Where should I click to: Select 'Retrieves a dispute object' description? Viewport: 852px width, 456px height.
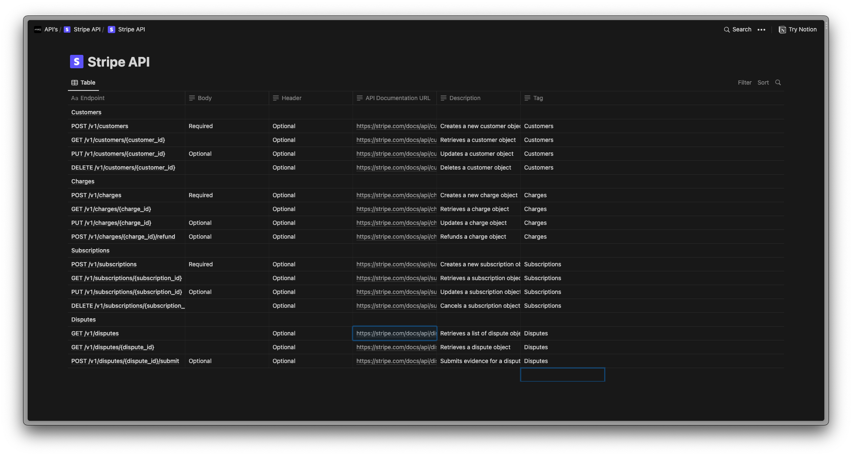(475, 347)
